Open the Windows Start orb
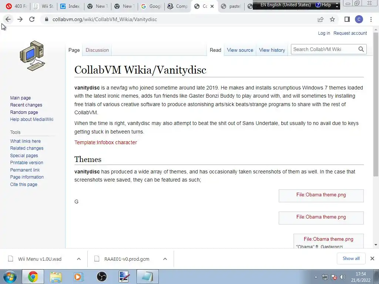The width and height of the screenshot is (379, 284). click(x=10, y=277)
